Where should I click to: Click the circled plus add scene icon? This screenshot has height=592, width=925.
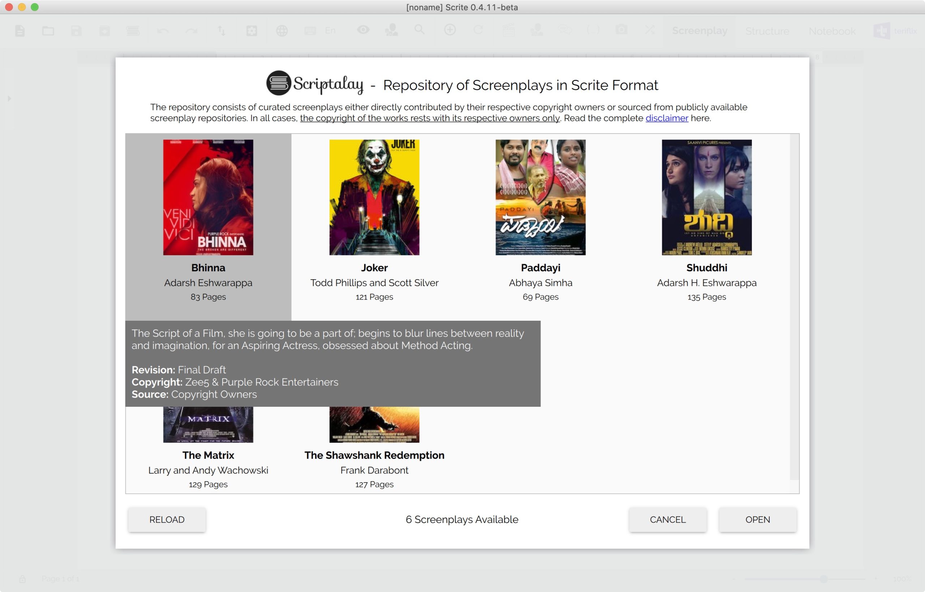coord(450,30)
